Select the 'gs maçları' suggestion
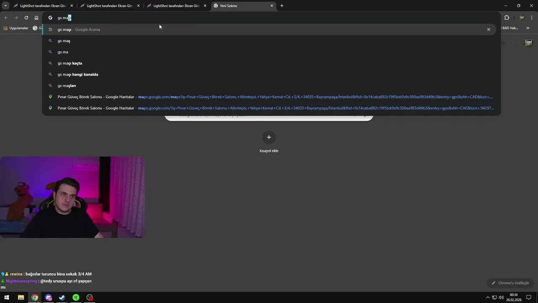538x303 pixels. pos(269,85)
